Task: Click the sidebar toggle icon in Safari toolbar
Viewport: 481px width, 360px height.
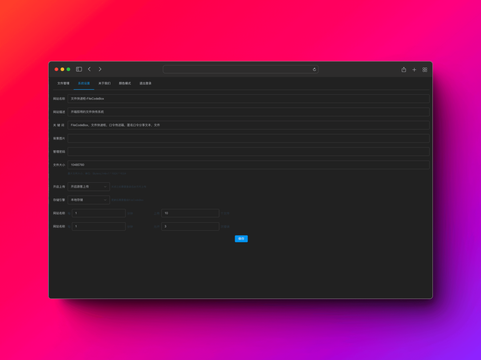Action: (79, 69)
